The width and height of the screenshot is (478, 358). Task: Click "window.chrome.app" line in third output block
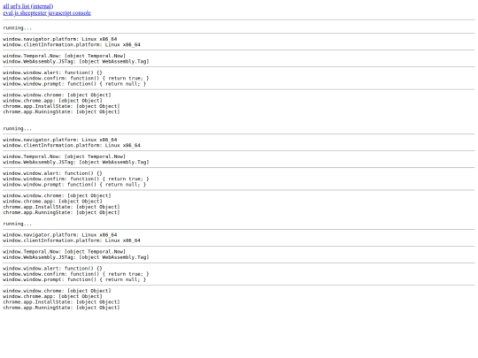coord(53,296)
